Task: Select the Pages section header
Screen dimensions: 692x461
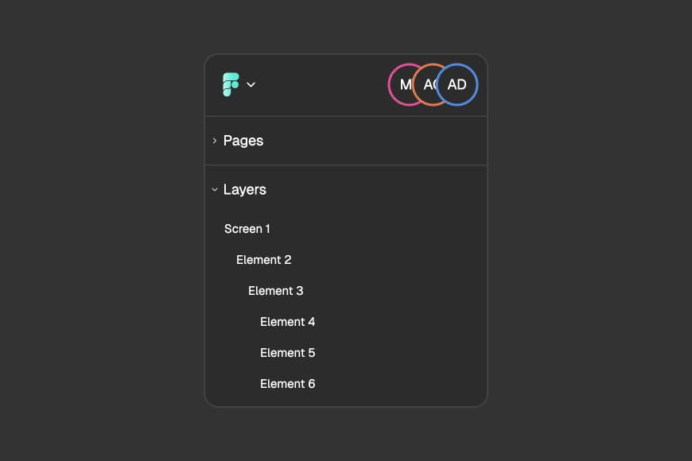Action: coord(243,141)
